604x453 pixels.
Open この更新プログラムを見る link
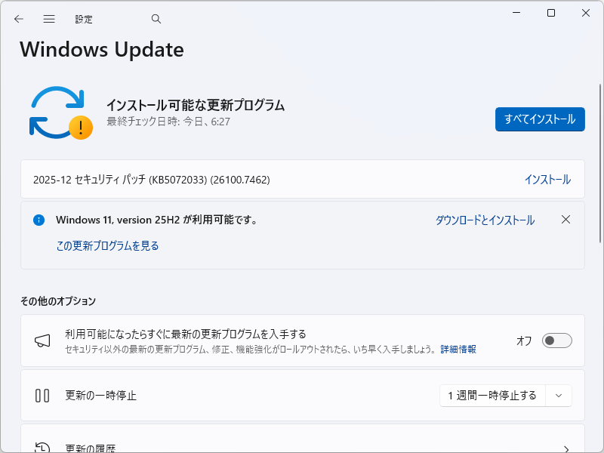coord(106,245)
